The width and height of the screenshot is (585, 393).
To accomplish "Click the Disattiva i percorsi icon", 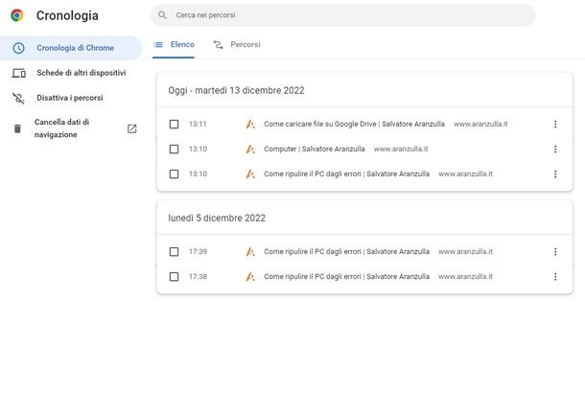I will click(18, 98).
